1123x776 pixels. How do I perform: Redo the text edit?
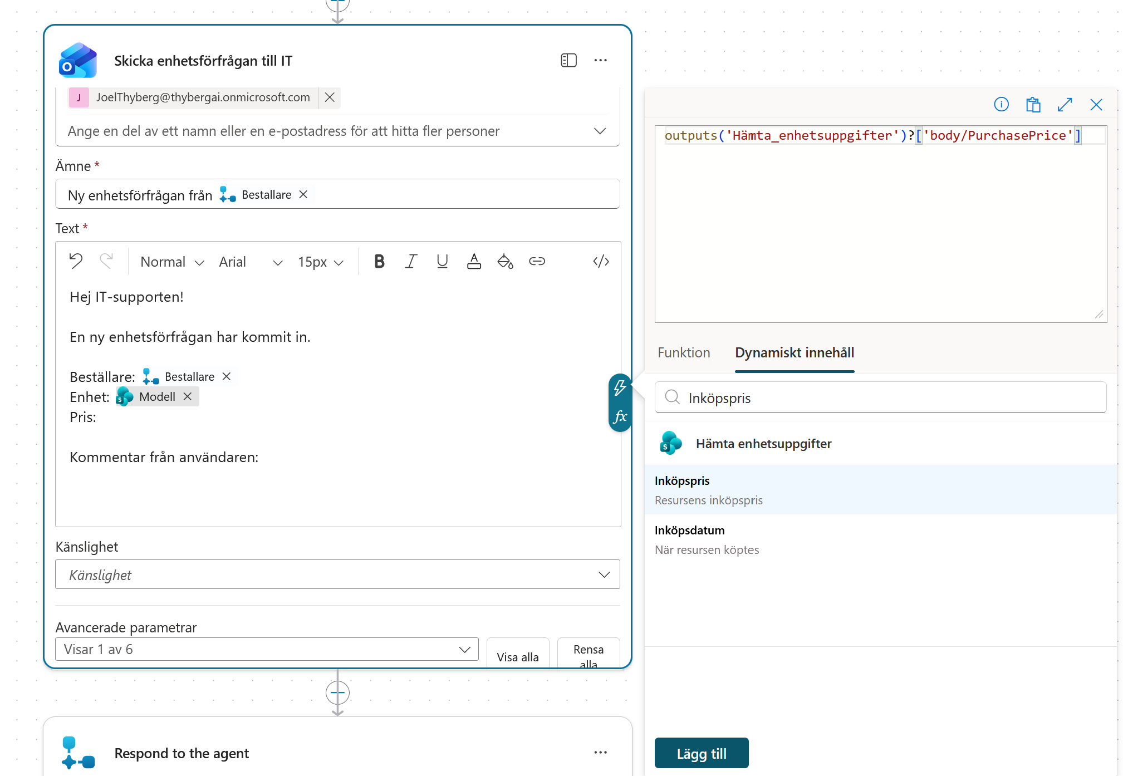106,261
